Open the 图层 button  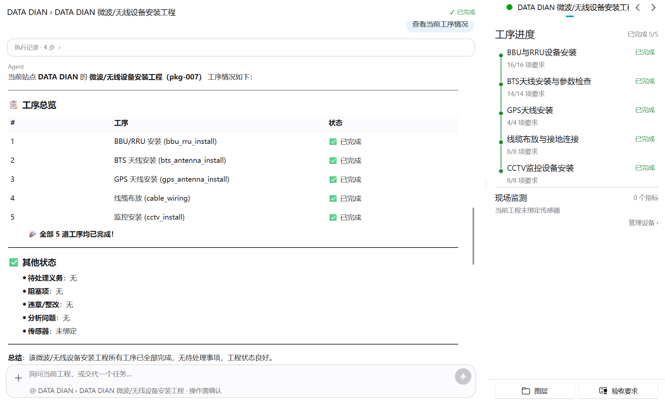pyautogui.click(x=535, y=391)
